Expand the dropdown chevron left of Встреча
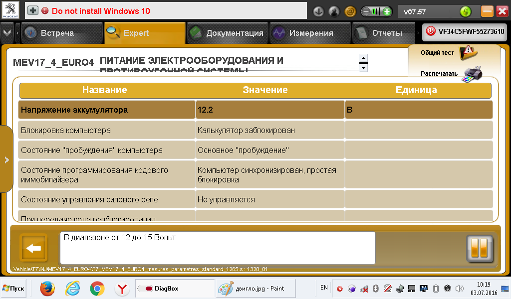 7,32
